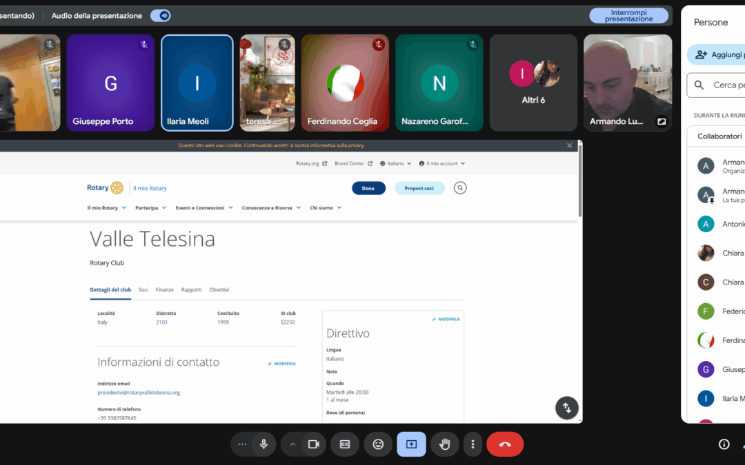Click the shared page vertical scrollbar
The image size is (745, 465).
pos(579,180)
